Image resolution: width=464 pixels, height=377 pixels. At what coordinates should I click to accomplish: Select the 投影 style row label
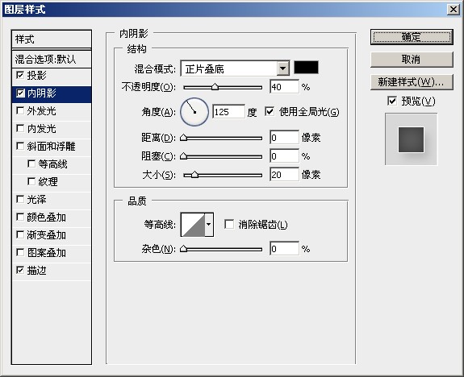[x=36, y=76]
